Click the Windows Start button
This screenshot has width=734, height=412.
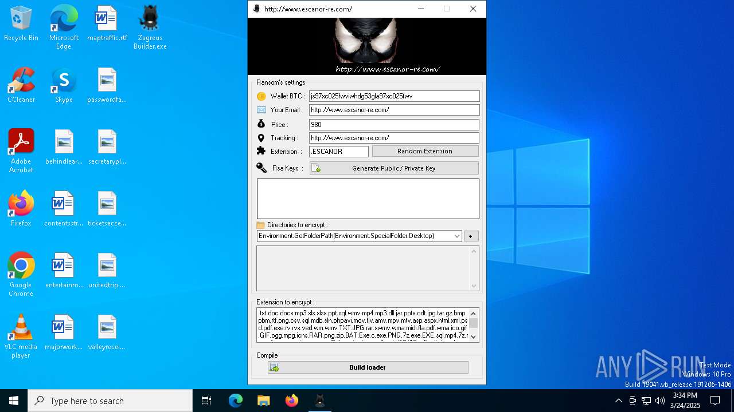[x=14, y=401]
